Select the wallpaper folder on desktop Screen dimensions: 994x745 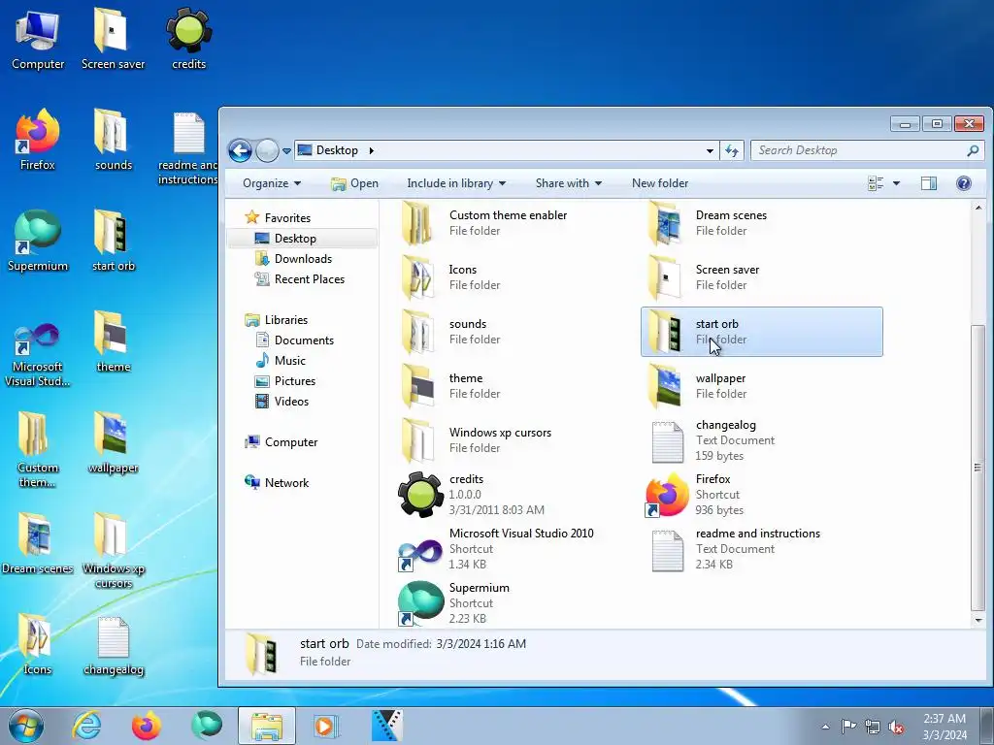click(113, 442)
